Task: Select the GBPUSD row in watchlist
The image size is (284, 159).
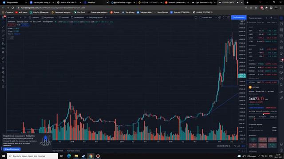Action: coord(262,75)
